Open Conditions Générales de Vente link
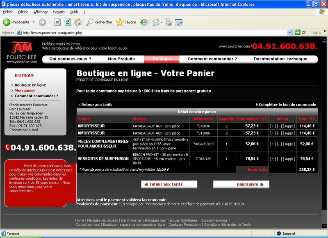This screenshot has width=328, height=238. [x=228, y=224]
